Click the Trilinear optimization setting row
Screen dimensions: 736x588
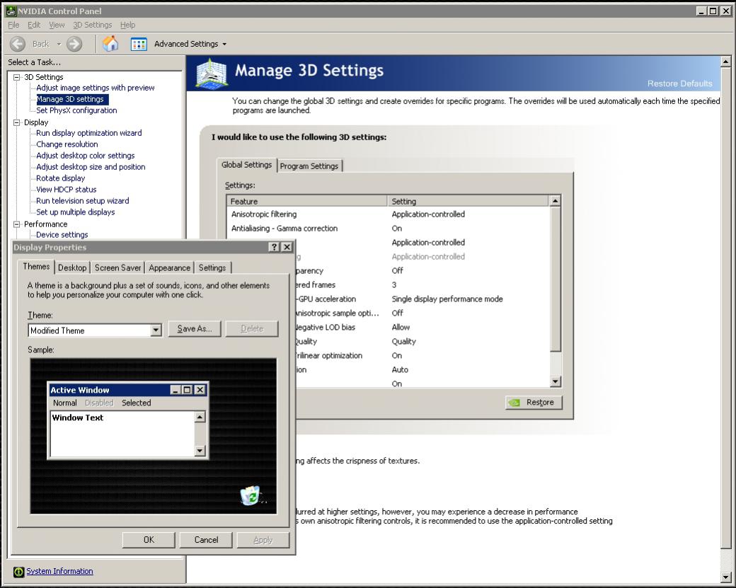[422, 356]
